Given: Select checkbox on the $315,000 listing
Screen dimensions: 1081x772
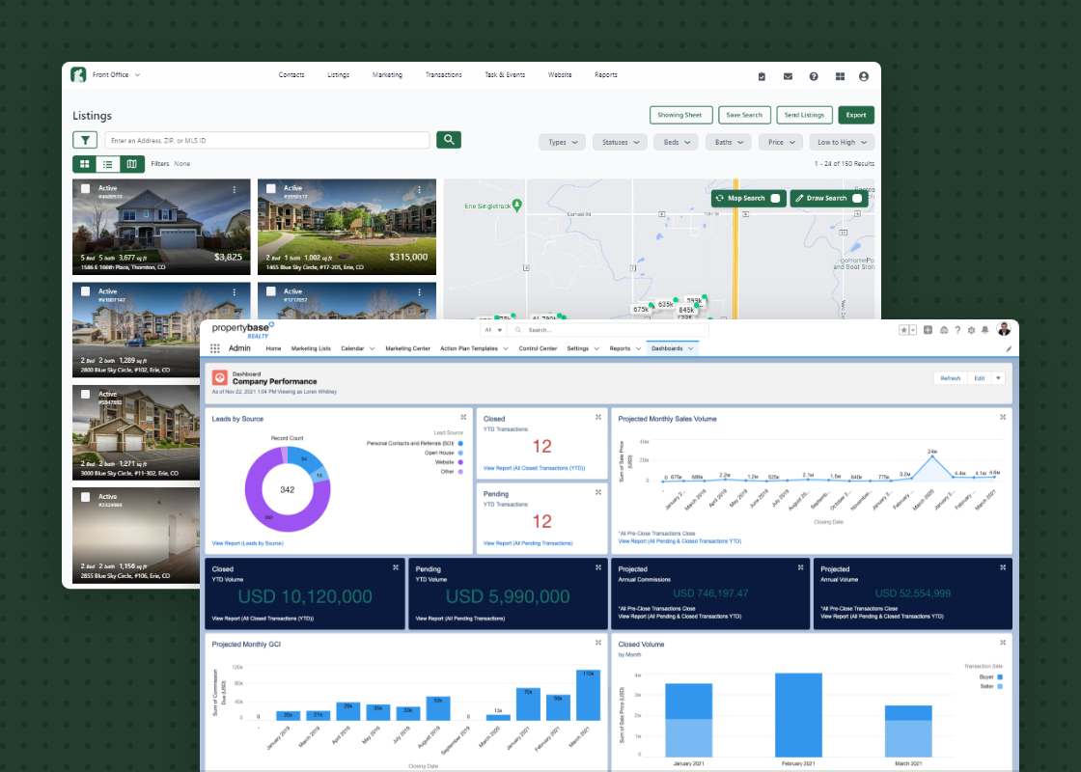Looking at the screenshot, I should 271,188.
